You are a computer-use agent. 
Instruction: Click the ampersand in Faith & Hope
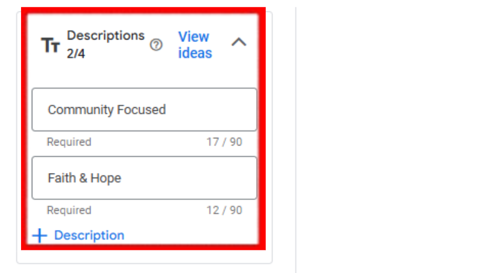click(x=83, y=178)
